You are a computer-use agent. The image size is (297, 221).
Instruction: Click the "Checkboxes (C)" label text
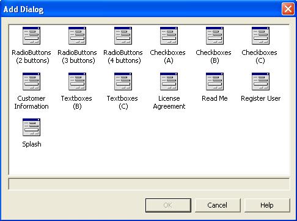coord(259,57)
